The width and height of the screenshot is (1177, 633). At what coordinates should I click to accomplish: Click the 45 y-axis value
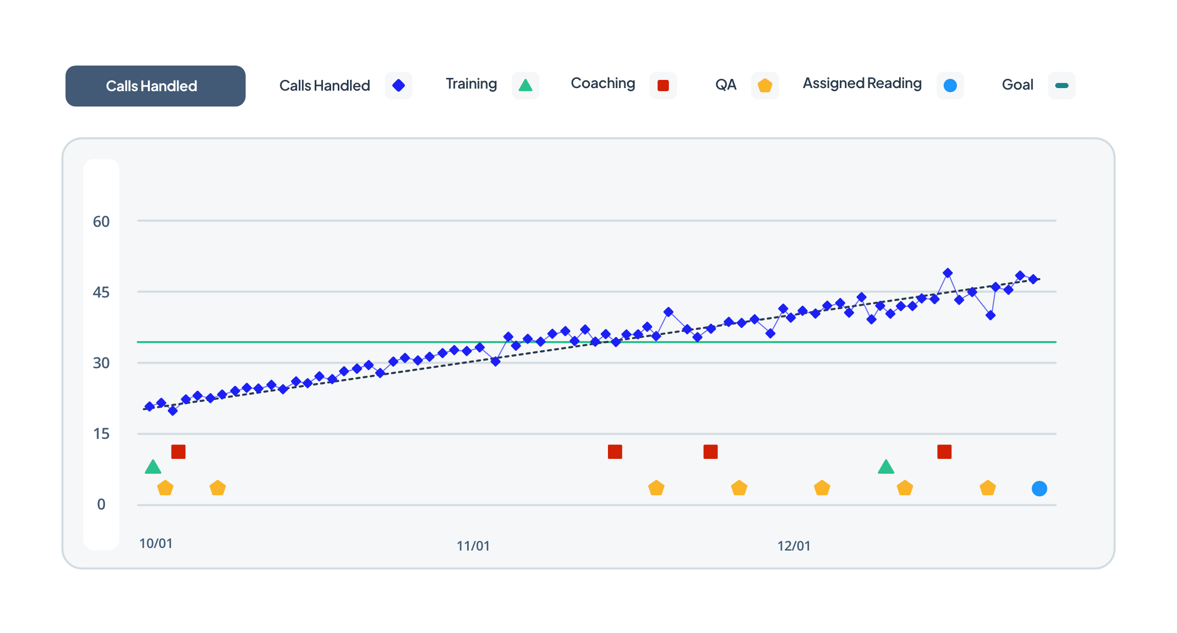(101, 292)
